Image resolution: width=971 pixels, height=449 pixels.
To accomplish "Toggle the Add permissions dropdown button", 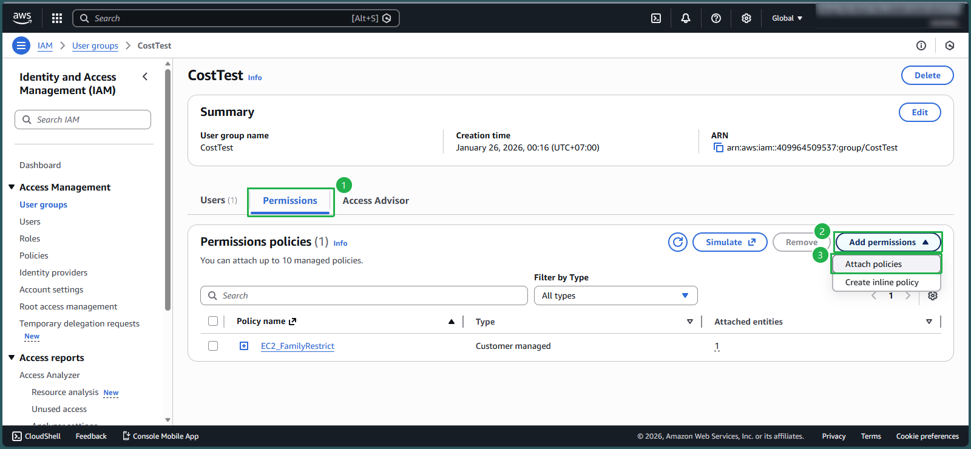I will [x=888, y=242].
